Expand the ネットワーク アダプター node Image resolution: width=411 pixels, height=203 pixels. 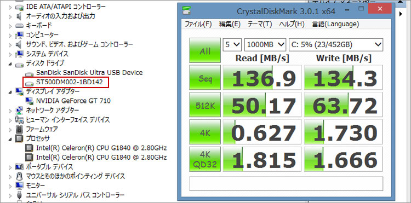10,111
